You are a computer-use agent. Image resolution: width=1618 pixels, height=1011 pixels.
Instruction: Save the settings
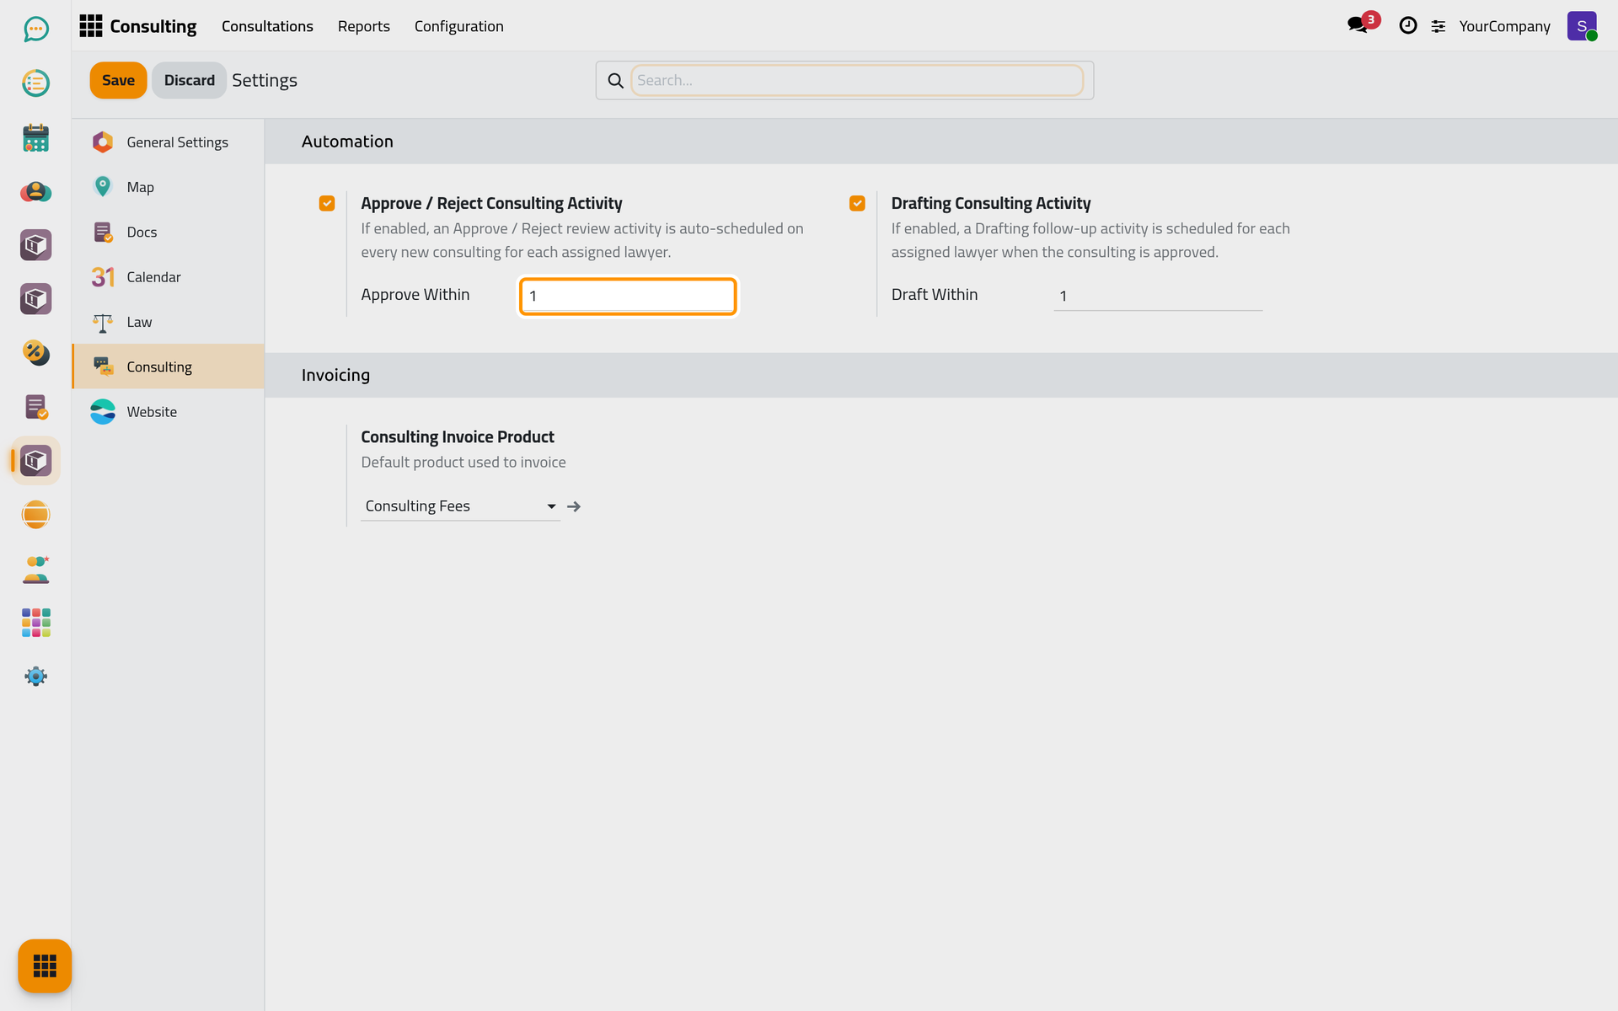pos(118,80)
